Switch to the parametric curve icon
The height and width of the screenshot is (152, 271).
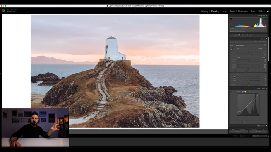pos(243,91)
